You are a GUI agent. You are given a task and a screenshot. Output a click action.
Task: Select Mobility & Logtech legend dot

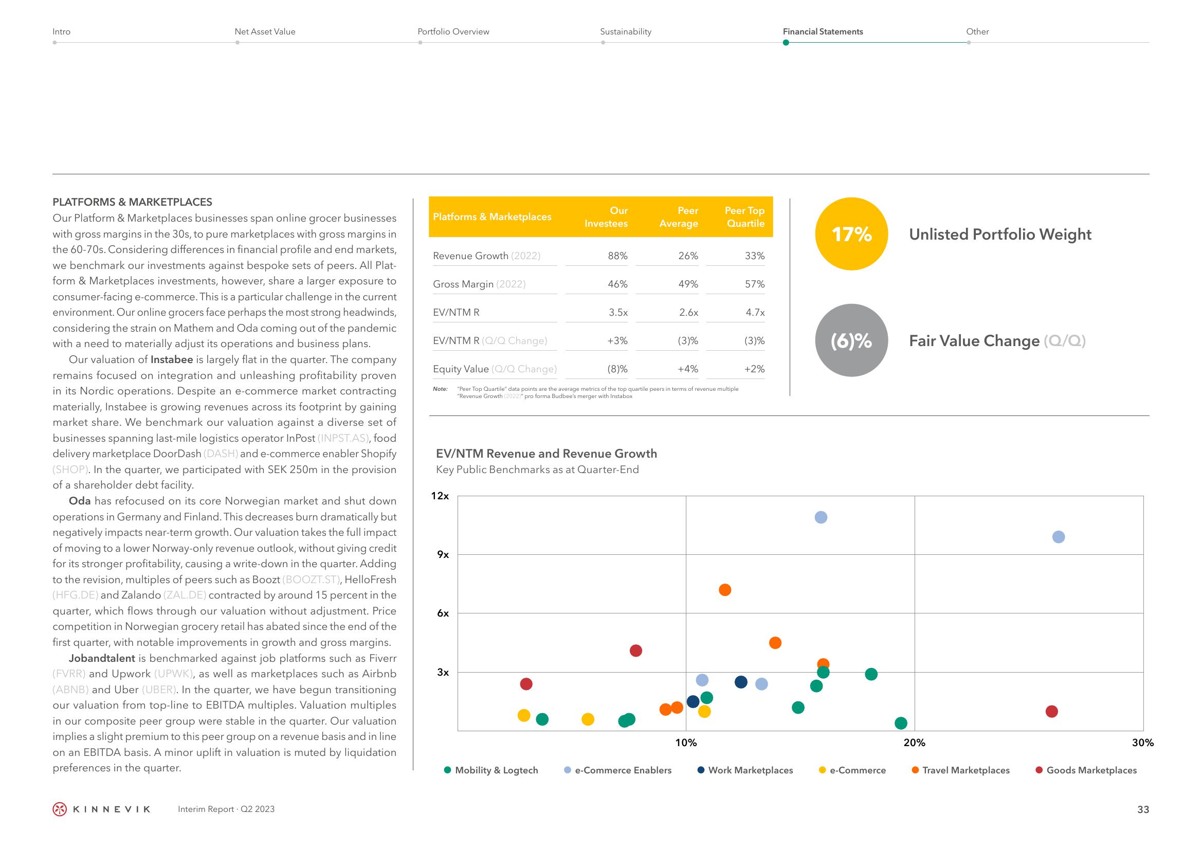448,770
